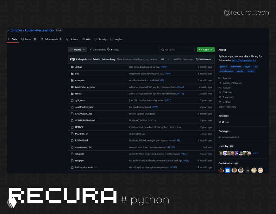Viewport: 276px width, 214px height.
Task: Open the Insights graph icon
Action: click(x=111, y=39)
